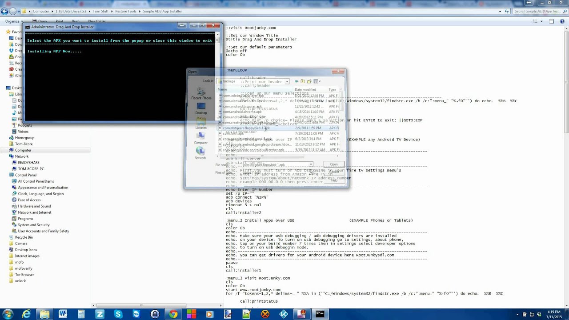This screenshot has height=320, width=569.
Task: Open the address bar history dropdown
Action: tap(500, 11)
